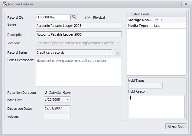The width and height of the screenshot is (192, 136).
Task: Open the Location browse ellipsis button
Action: 119,43
